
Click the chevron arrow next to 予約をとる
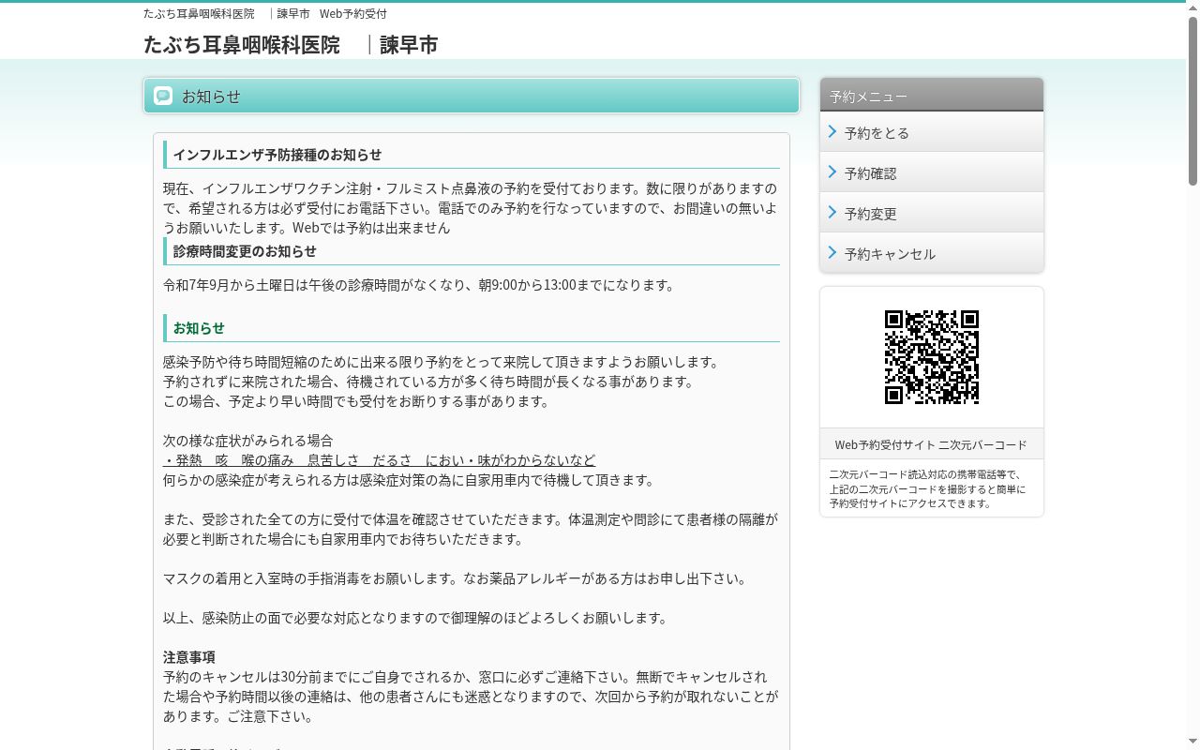832,132
